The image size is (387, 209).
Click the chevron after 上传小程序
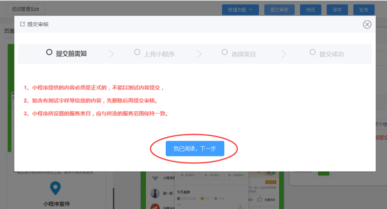coord(199,54)
